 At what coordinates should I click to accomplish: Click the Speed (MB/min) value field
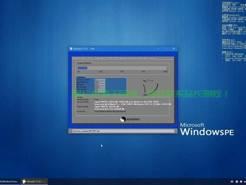100,82
